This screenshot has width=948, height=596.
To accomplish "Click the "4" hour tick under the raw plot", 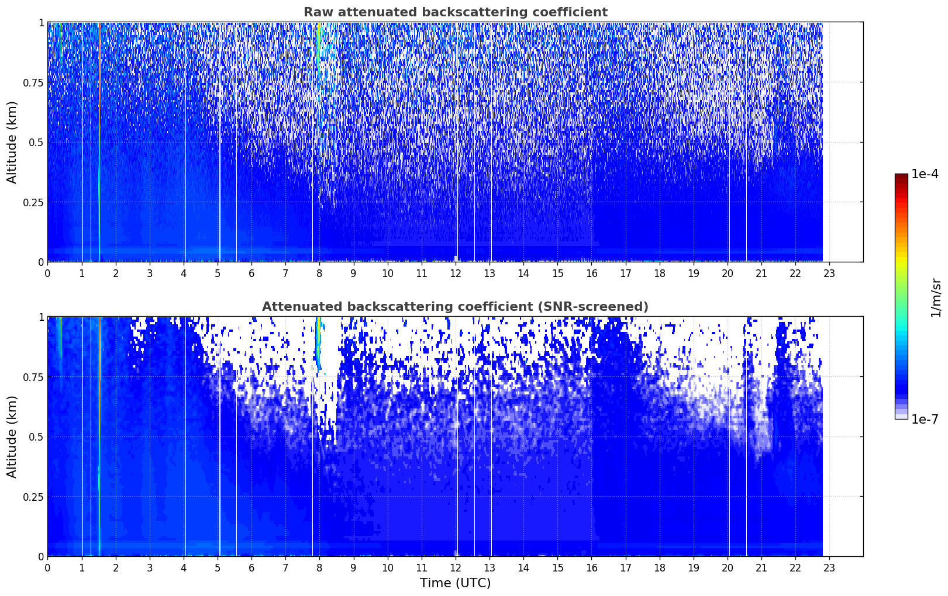I will pos(184,273).
